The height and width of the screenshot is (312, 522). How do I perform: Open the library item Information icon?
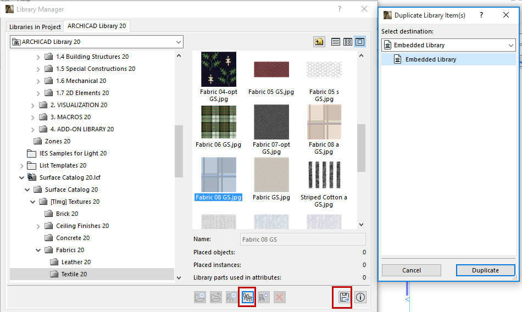[360, 297]
